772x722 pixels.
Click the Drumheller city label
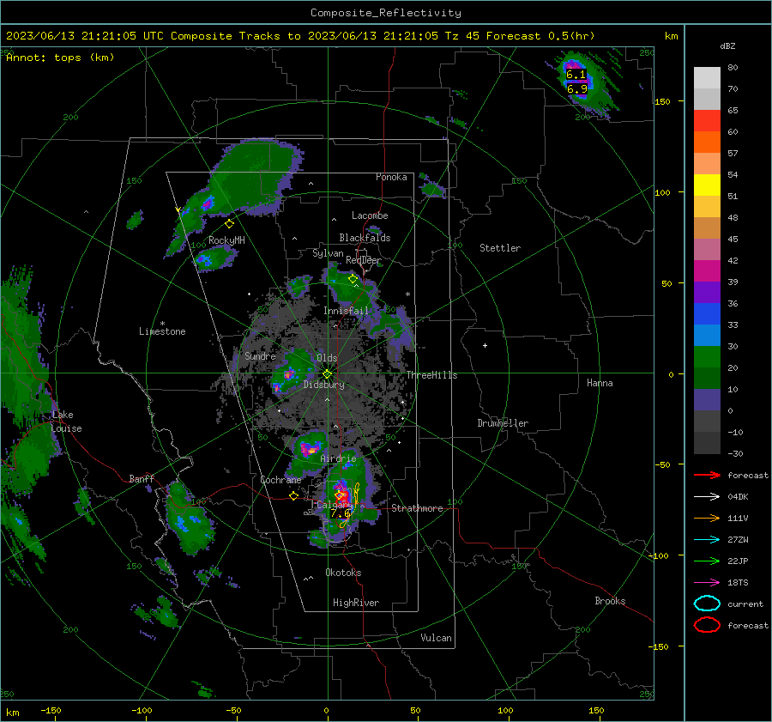point(503,423)
